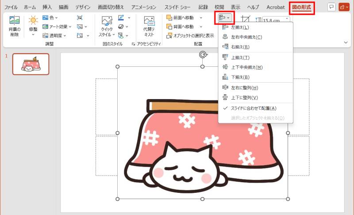The height and width of the screenshot is (215, 354).
Task: Open the 記録 tab
Action: (203, 7)
